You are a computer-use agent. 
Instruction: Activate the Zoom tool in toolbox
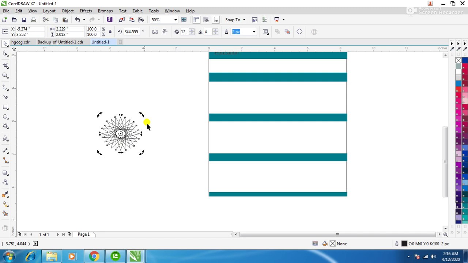tap(5, 75)
